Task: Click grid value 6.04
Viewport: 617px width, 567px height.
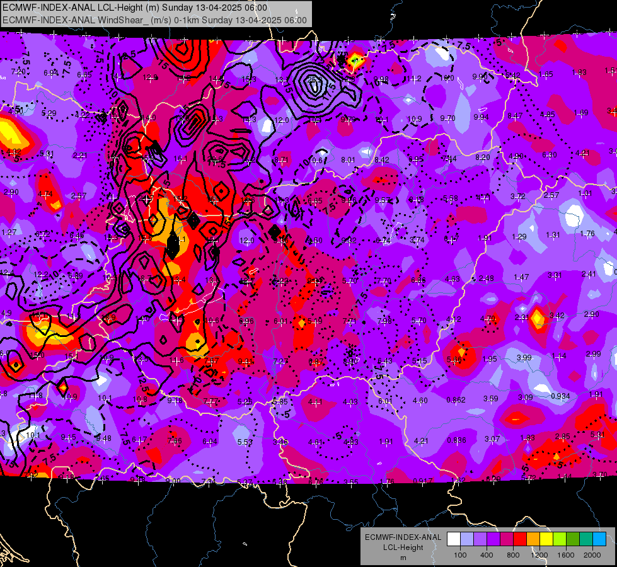Action: [210, 442]
